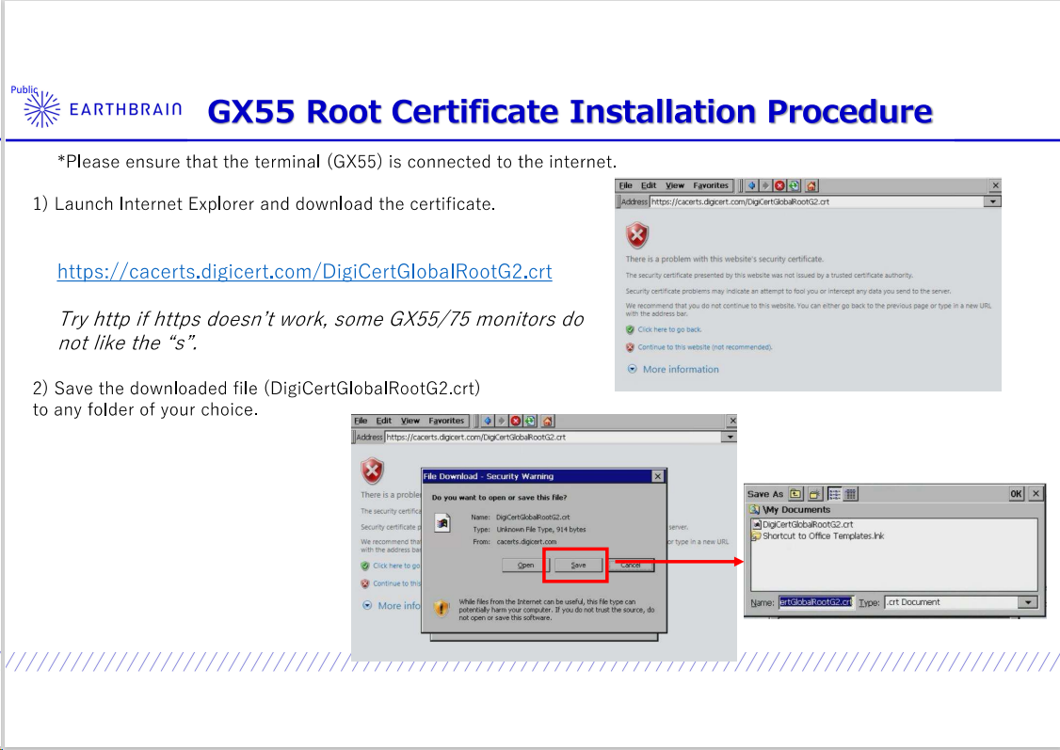This screenshot has height=750, width=1060.
Task: Open the DigiCertGlobalRootG2.crt download hyperlink in the slide
Action: pyautogui.click(x=304, y=272)
